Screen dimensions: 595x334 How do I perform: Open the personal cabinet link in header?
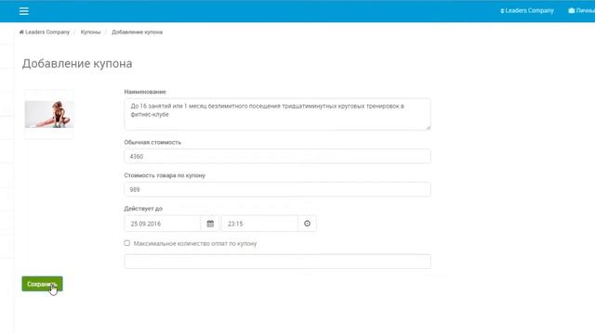point(581,10)
